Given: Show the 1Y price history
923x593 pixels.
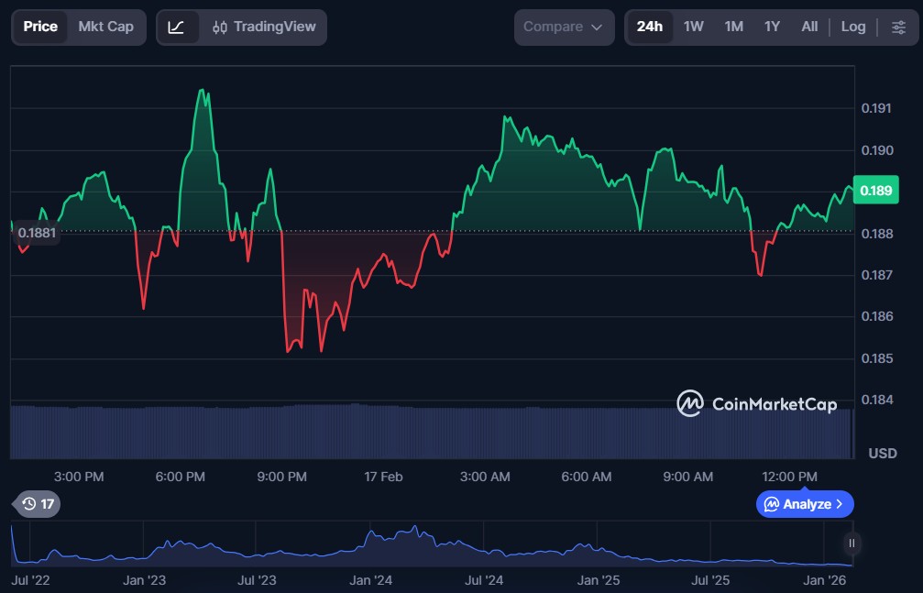Looking at the screenshot, I should [772, 27].
